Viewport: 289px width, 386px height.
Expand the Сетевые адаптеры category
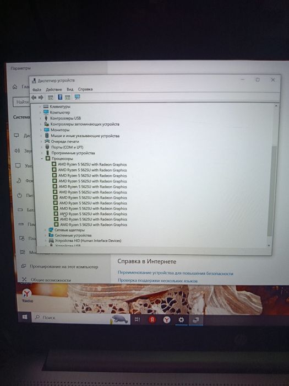coord(45,230)
